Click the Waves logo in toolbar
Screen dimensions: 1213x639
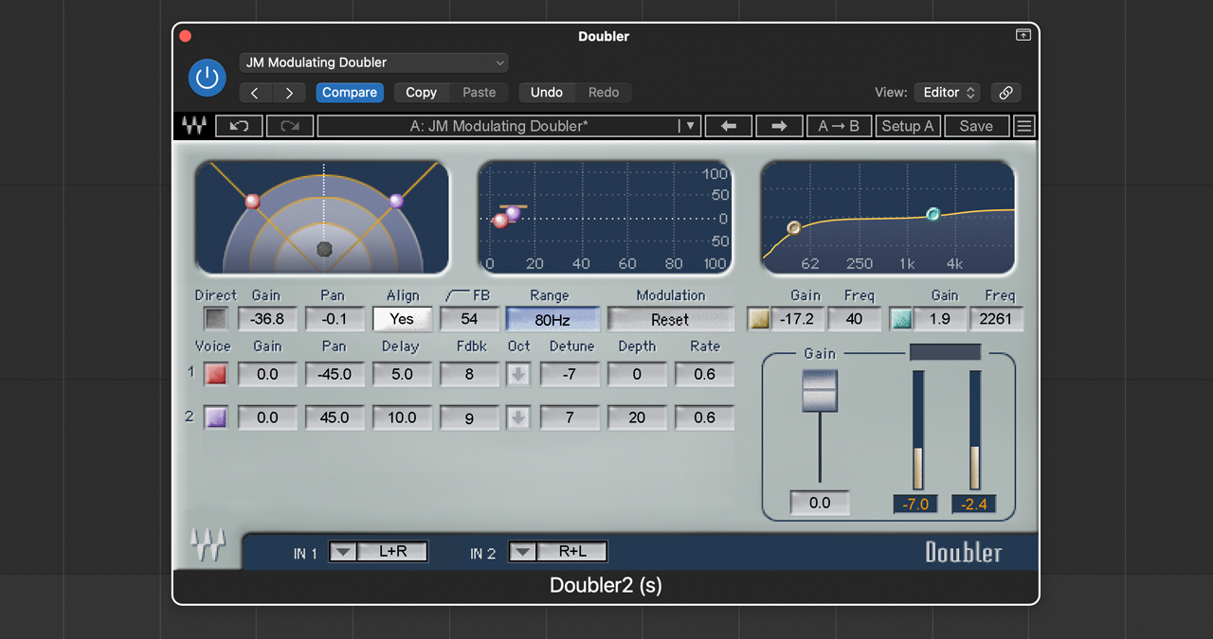click(x=194, y=126)
